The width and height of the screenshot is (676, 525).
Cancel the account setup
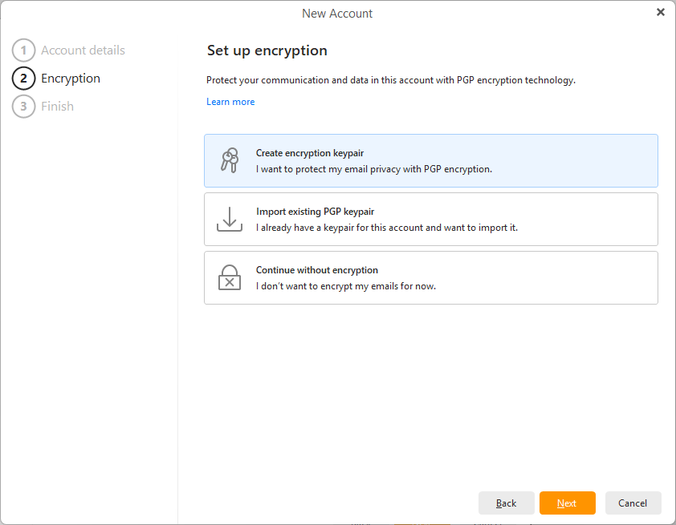point(633,503)
